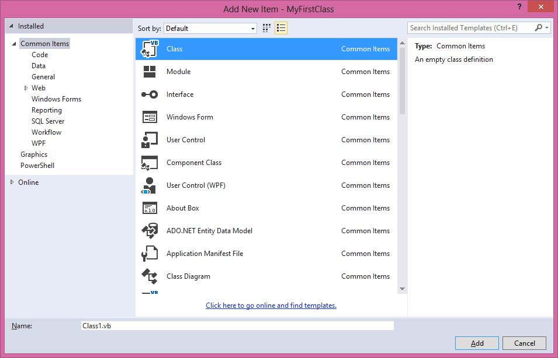Click the Add button
Screen dimensions: 558x358
click(x=477, y=343)
